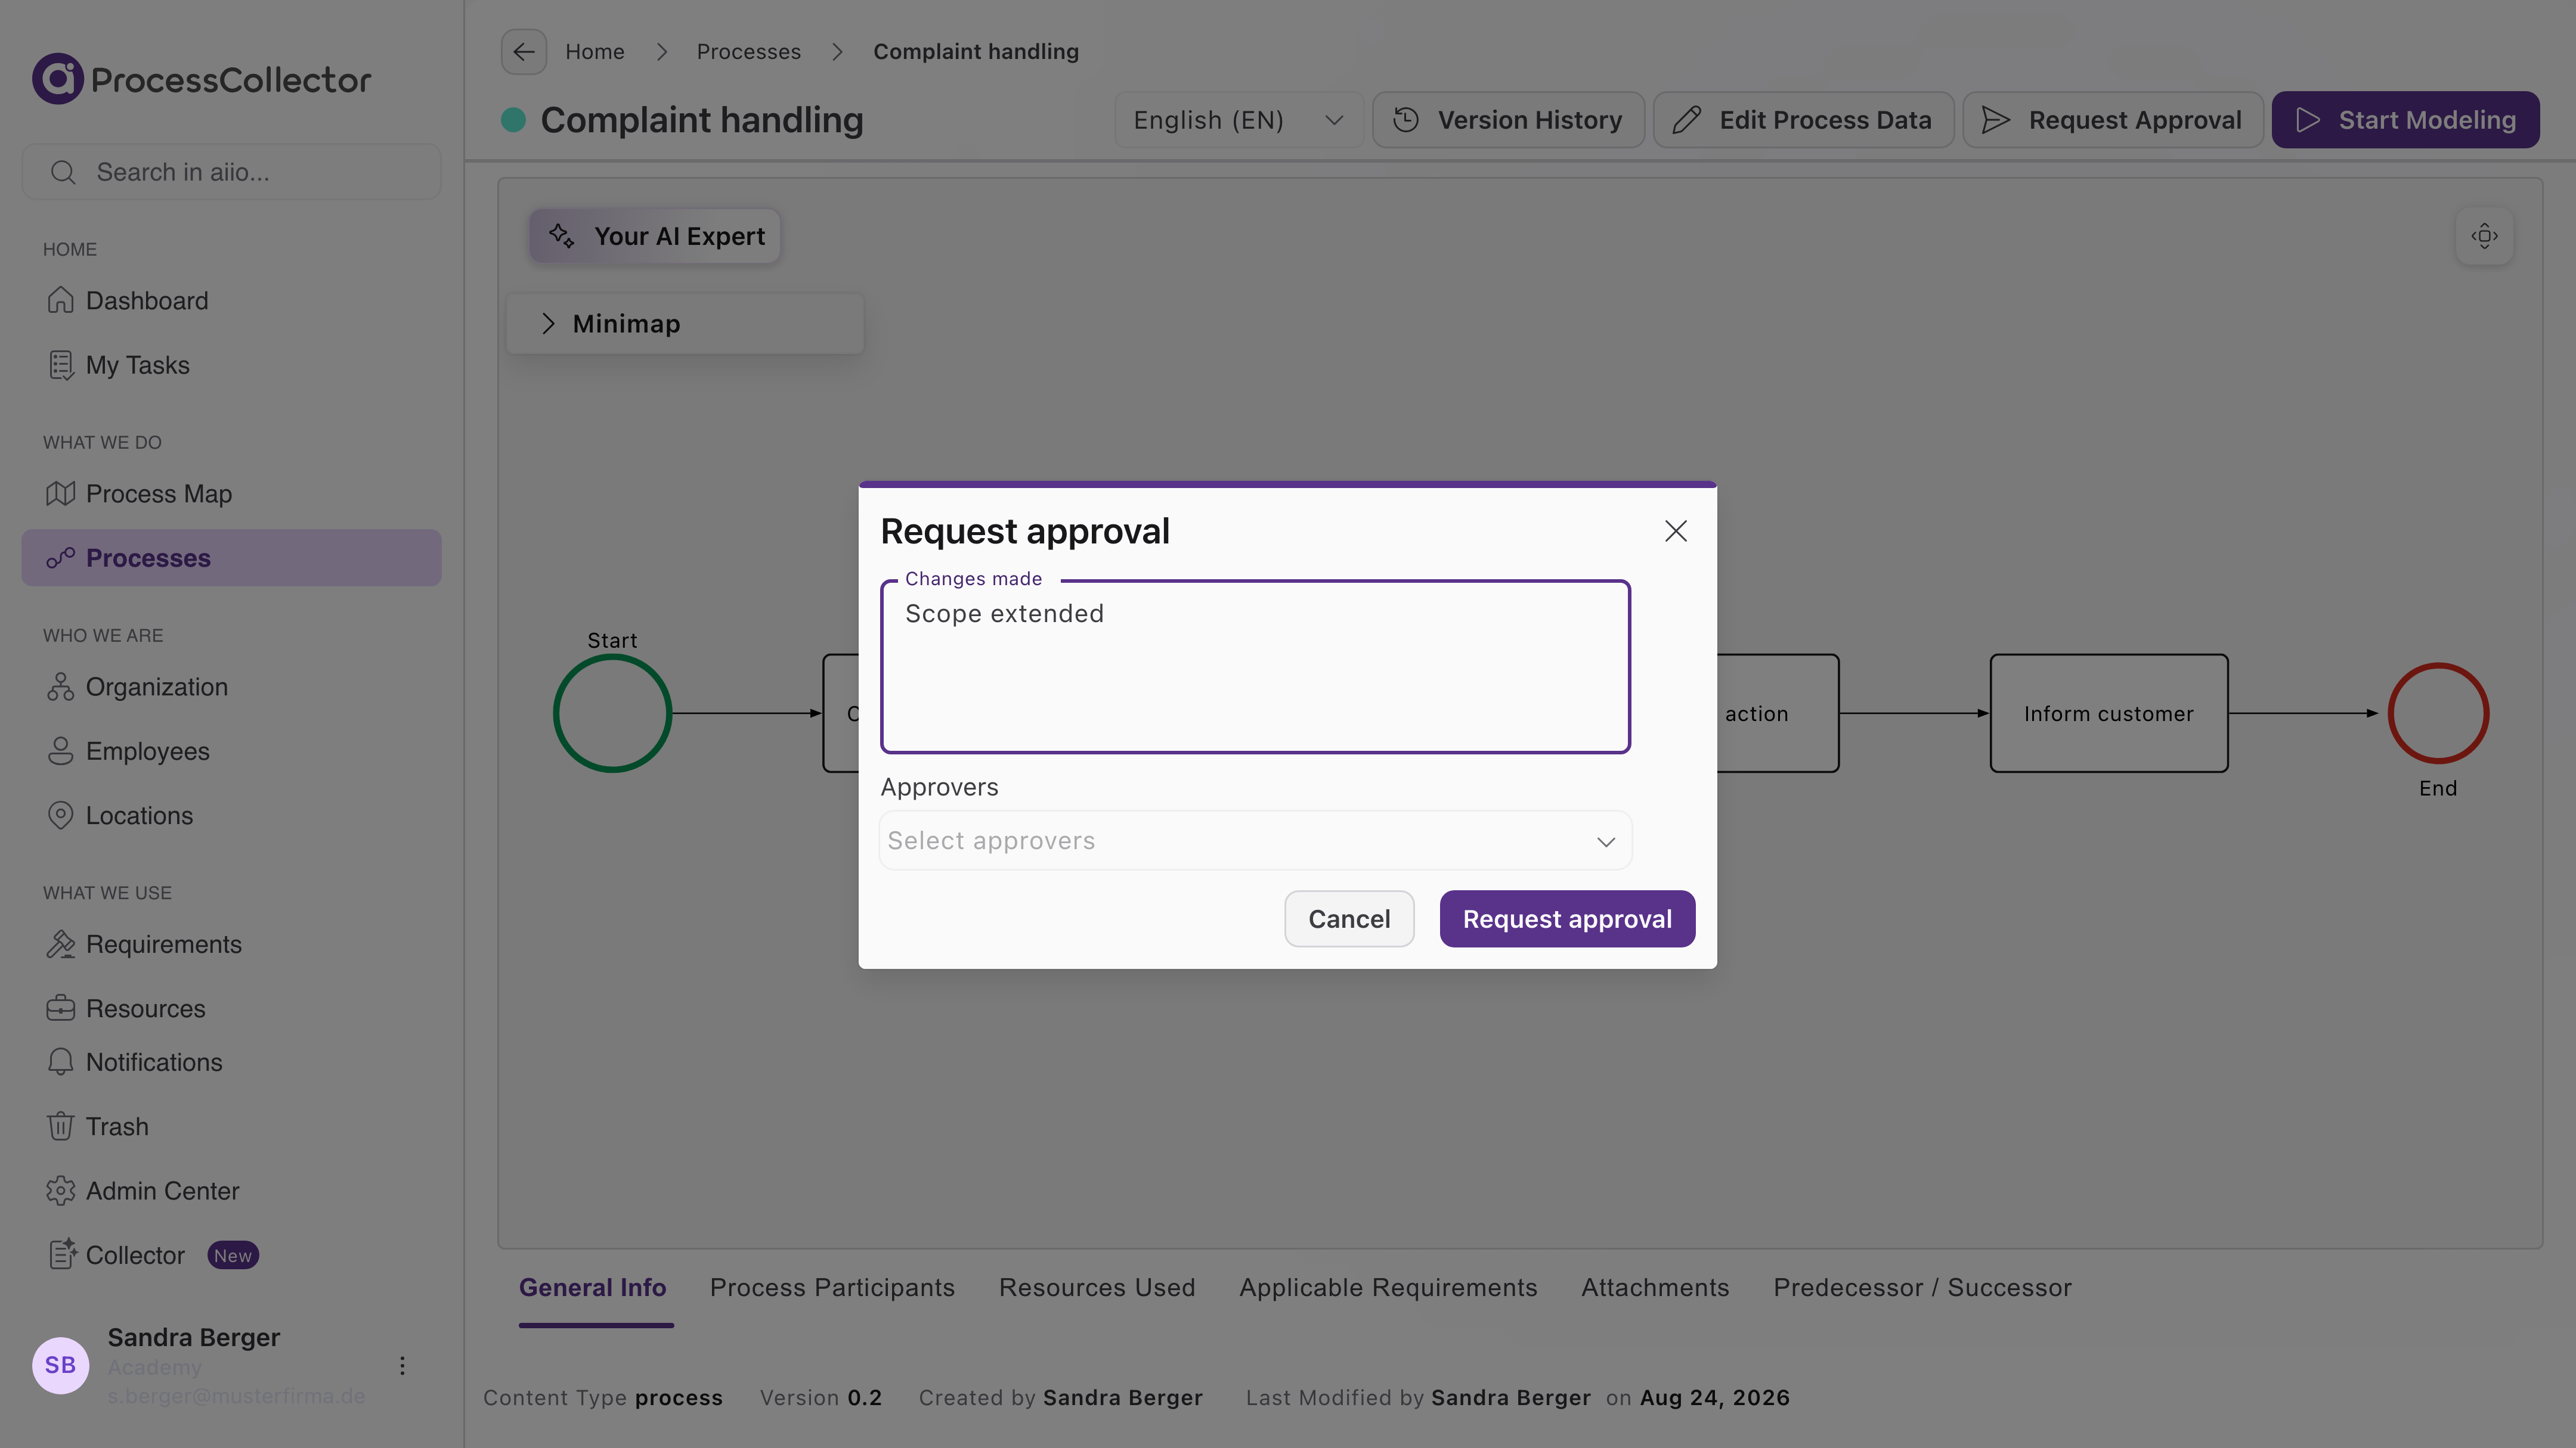Cancel the approval request
The height and width of the screenshot is (1448, 2576).
click(1349, 918)
